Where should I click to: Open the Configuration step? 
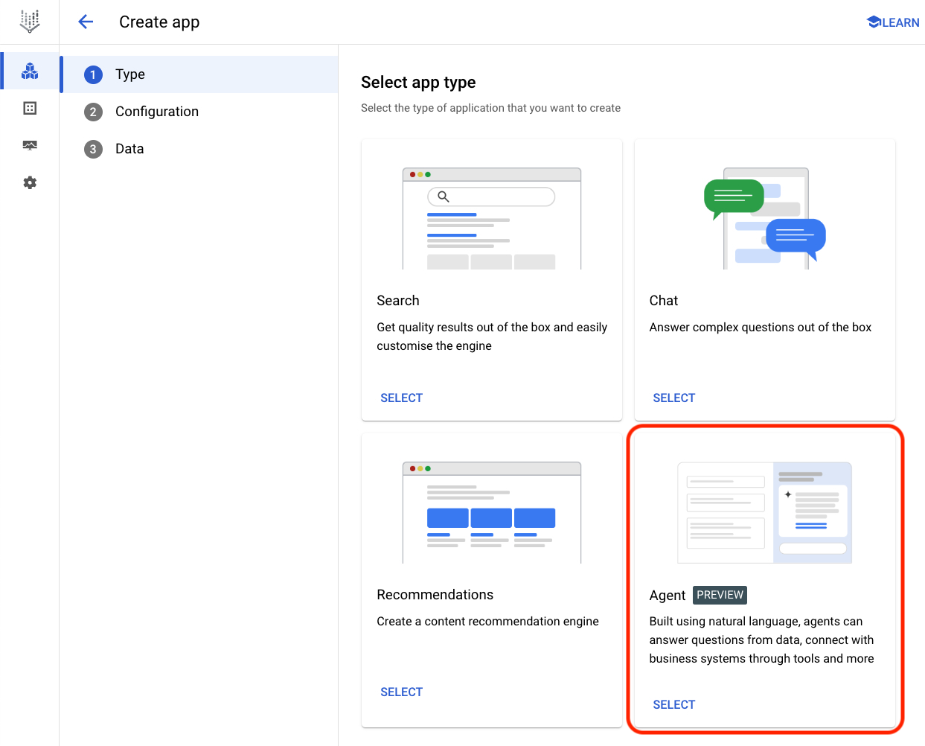point(156,112)
